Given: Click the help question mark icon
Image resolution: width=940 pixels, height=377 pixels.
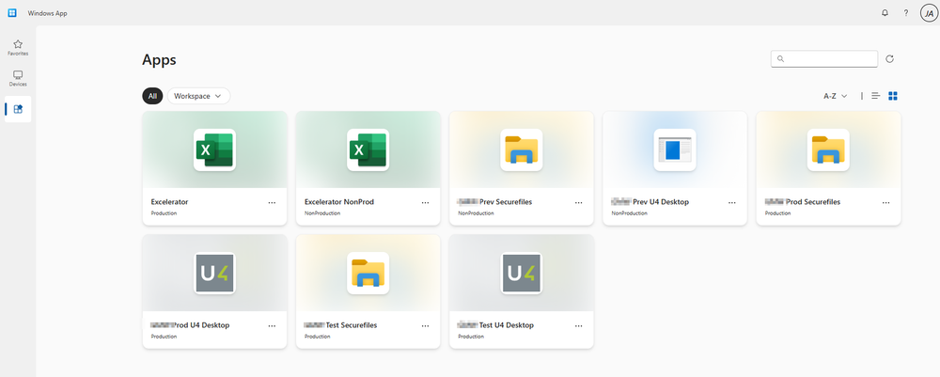Looking at the screenshot, I should [906, 12].
